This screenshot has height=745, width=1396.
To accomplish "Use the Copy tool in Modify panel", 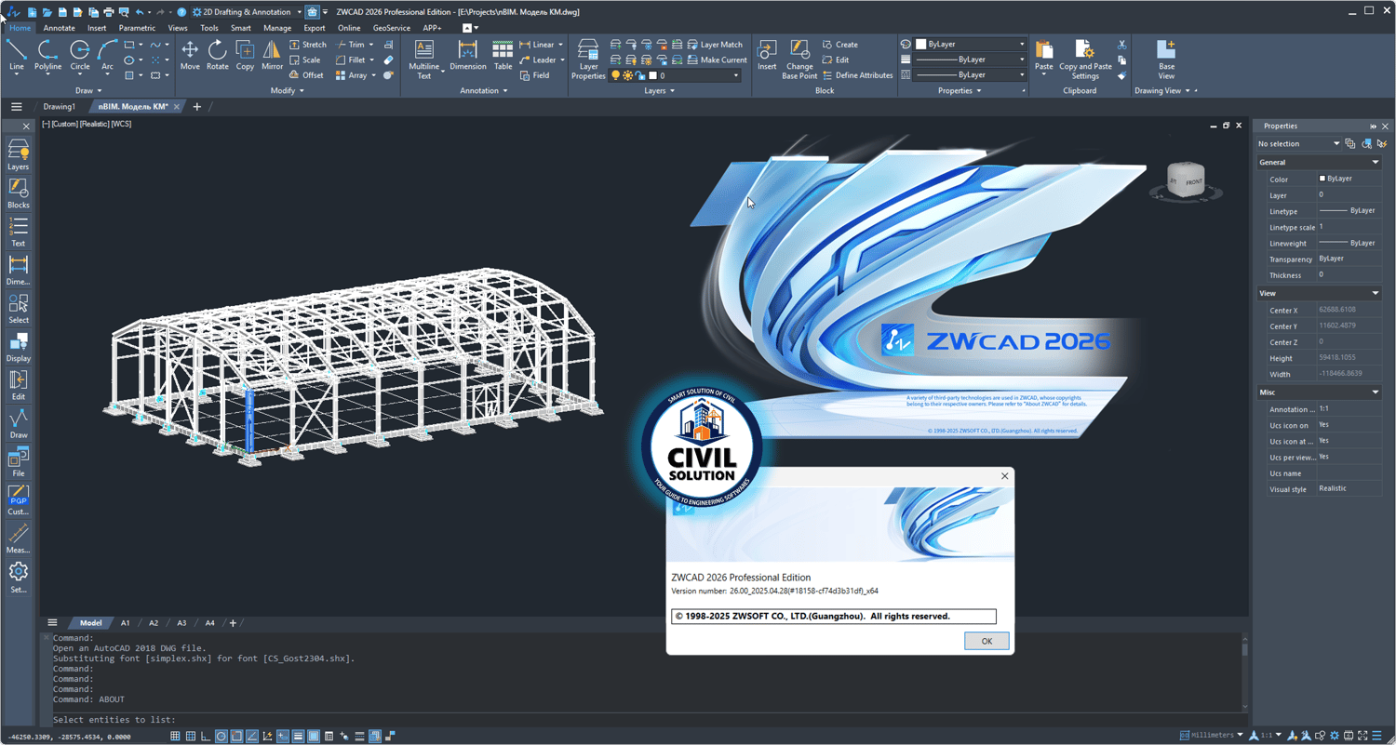I will (x=245, y=55).
